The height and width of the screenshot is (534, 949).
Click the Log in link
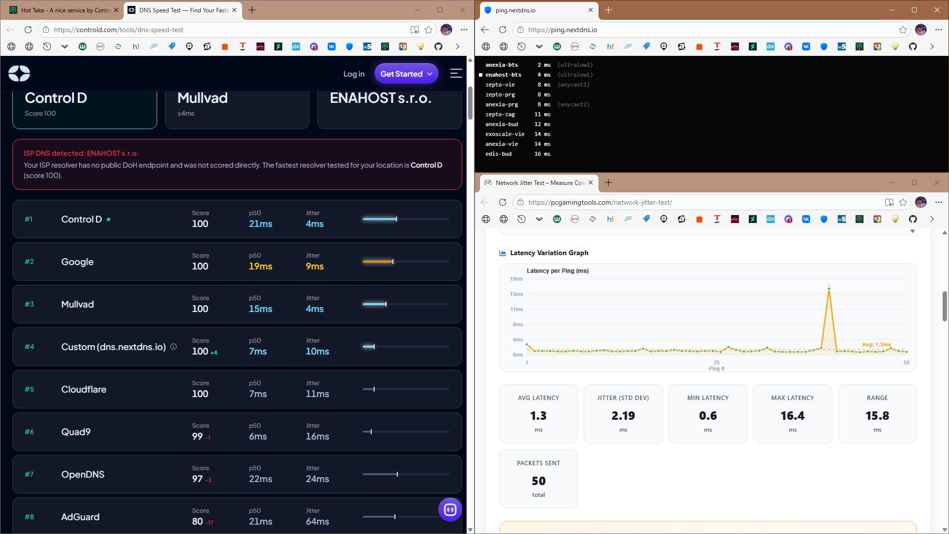354,74
